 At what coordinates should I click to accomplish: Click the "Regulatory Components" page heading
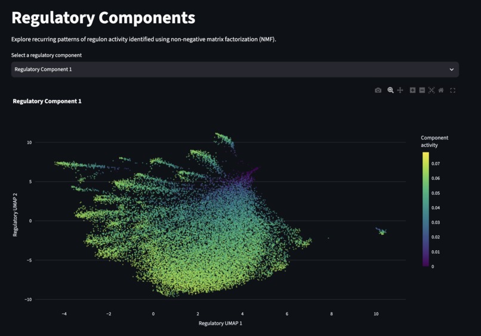[x=103, y=18]
